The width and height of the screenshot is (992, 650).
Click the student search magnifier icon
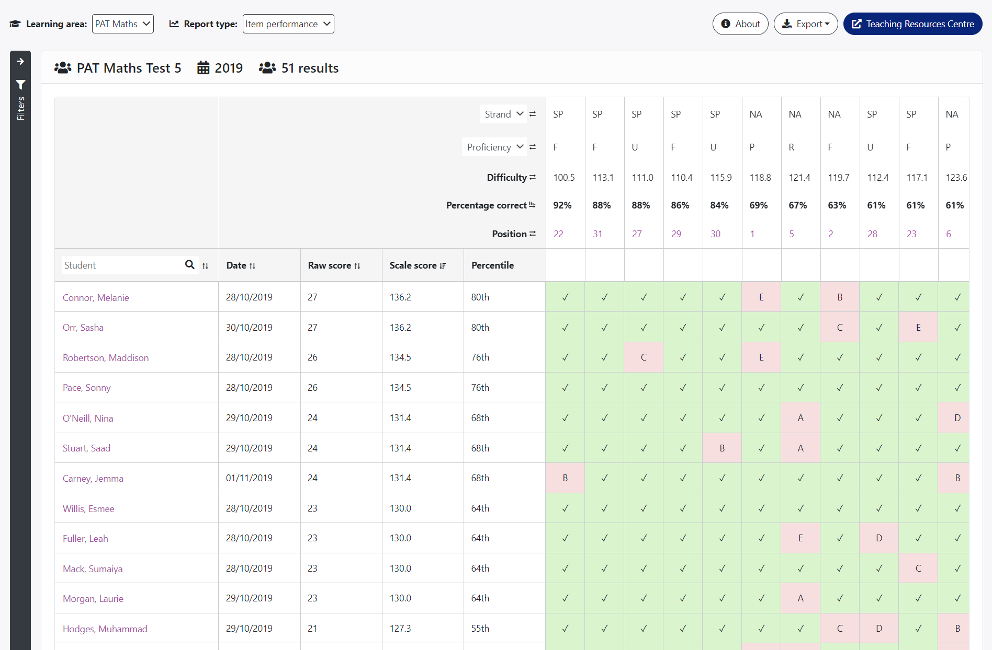[x=190, y=265]
